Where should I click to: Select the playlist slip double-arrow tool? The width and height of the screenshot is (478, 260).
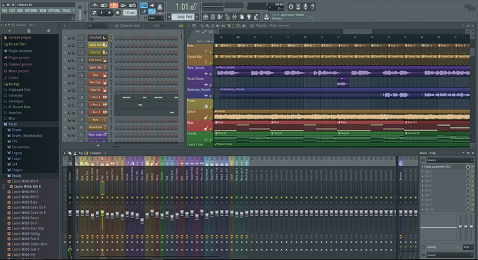223,26
